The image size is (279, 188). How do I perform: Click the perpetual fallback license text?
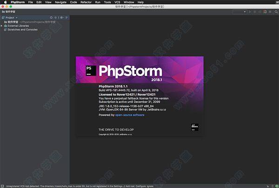pyautogui.click(x=133, y=98)
